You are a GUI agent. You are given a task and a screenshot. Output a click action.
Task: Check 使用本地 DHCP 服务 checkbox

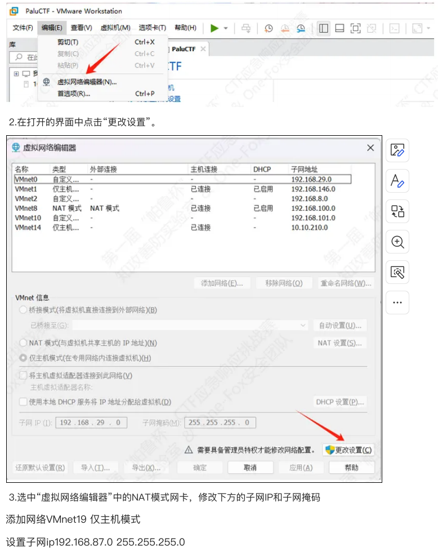[23, 402]
